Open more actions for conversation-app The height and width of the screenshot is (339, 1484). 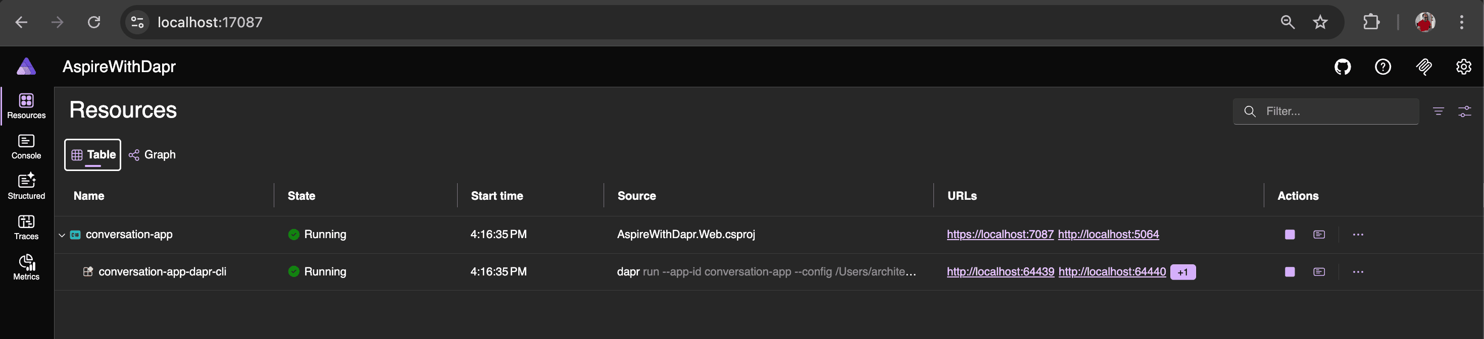[1358, 235]
